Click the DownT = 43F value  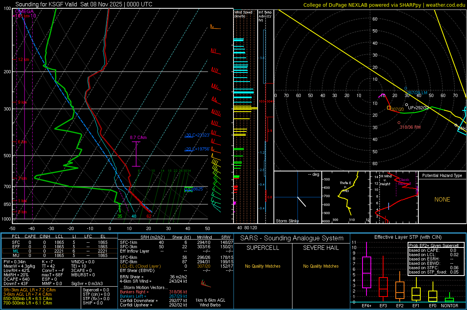coord(15,284)
